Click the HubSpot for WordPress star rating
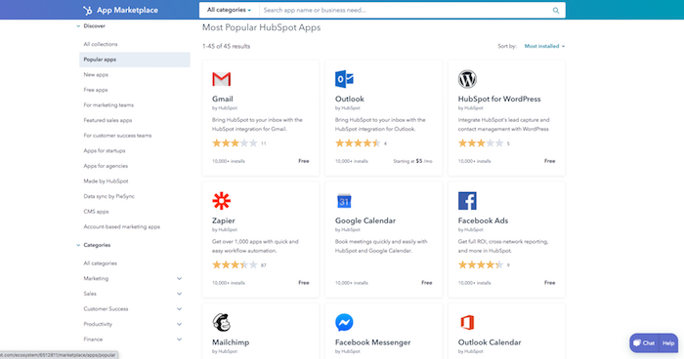This screenshot has height=359, width=684. click(x=481, y=143)
